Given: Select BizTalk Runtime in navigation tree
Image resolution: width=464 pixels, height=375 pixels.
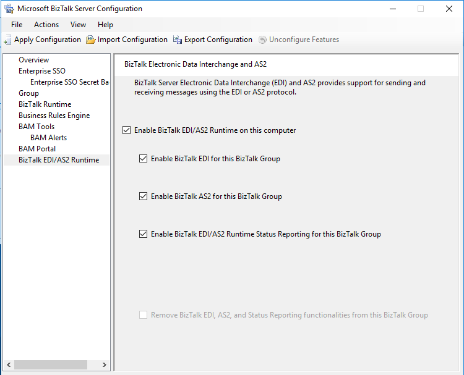Looking at the screenshot, I should 45,104.
